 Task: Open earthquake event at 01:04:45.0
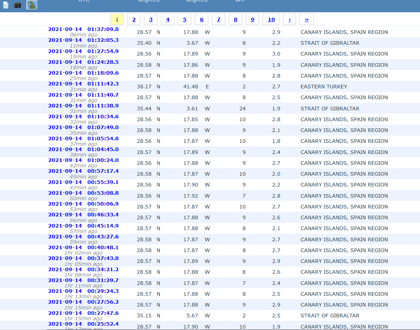tap(83, 149)
